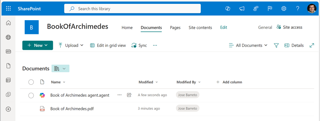Select the Documents navigation tab
Screen dimensions: 320x121
pos(151,28)
